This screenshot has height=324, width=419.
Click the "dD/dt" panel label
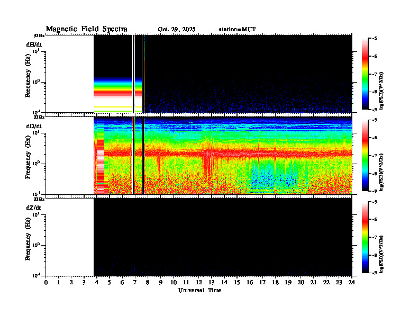pyautogui.click(x=34, y=126)
